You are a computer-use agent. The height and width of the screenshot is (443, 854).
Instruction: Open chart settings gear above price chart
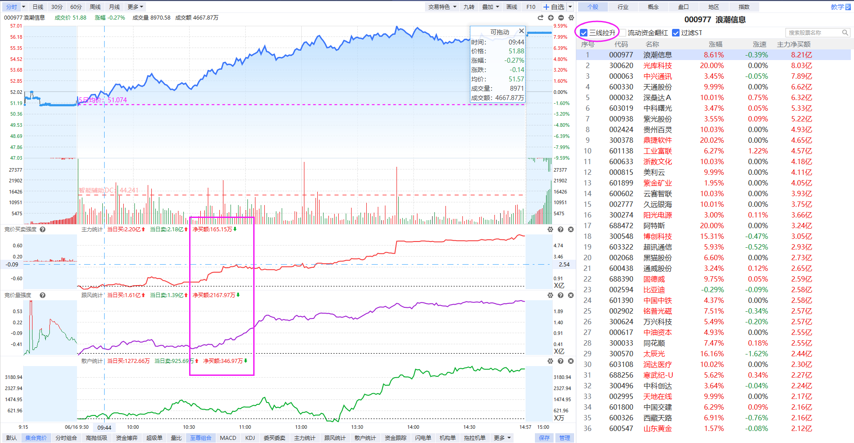pyautogui.click(x=571, y=18)
